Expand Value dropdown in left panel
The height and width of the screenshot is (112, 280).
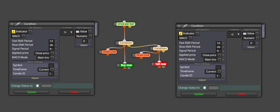pyautogui.click(x=90, y=31)
